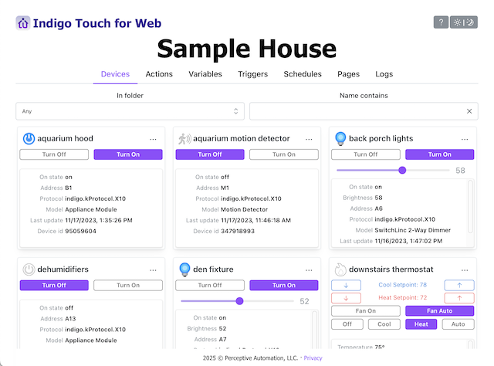Viewport: 494px width, 366px height.
Task: Expand the In folder dropdown
Action: [130, 111]
